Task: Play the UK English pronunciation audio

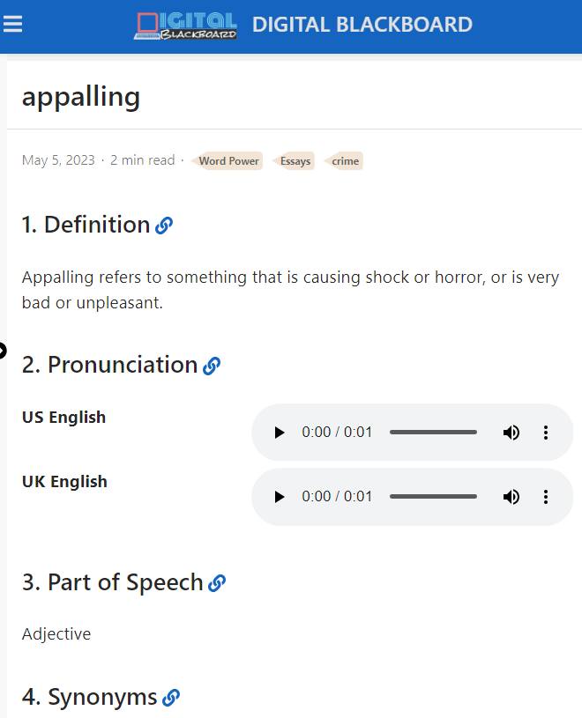Action: 279,497
